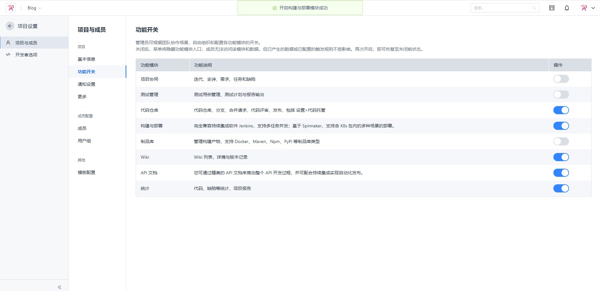Open 通知设置 menu item

(x=86, y=84)
